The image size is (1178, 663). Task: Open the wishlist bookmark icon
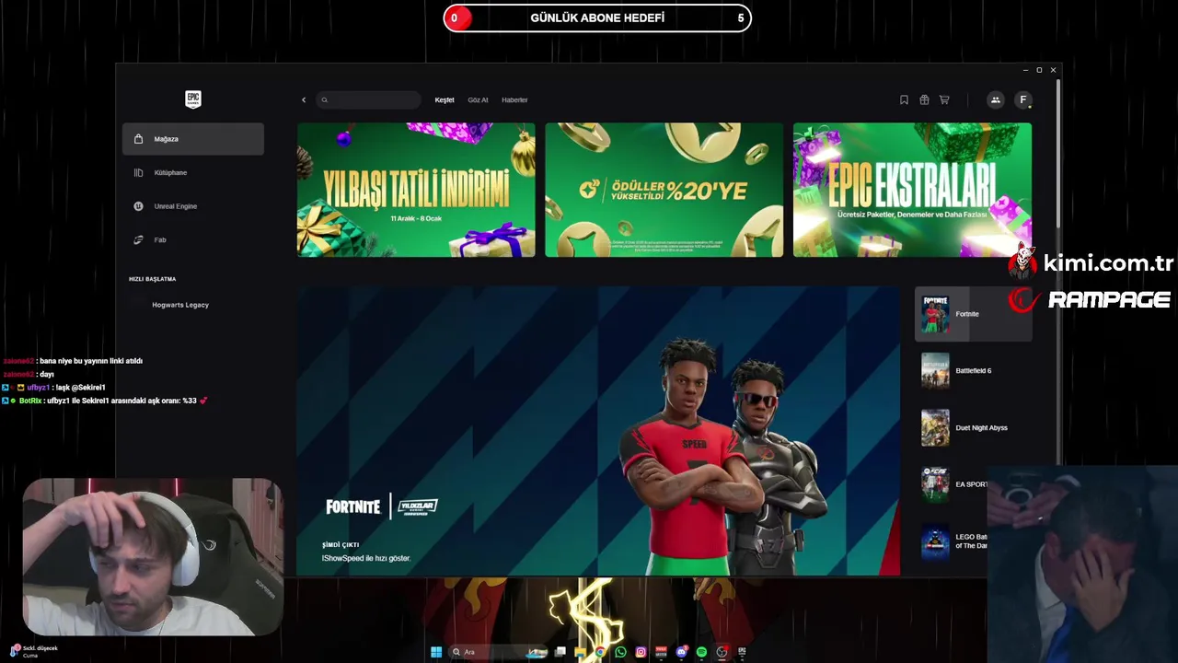[x=904, y=99]
